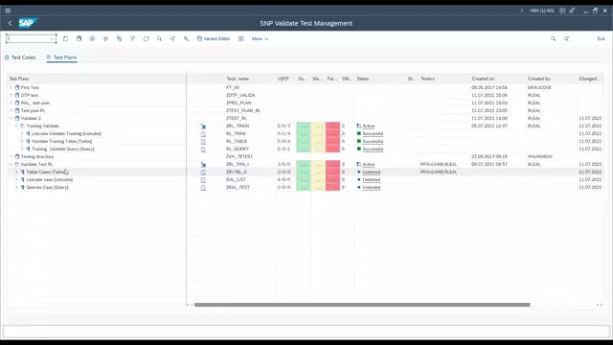Expand the RAL_ test plan node
Screen dimensions: 613x345
pyautogui.click(x=11, y=103)
